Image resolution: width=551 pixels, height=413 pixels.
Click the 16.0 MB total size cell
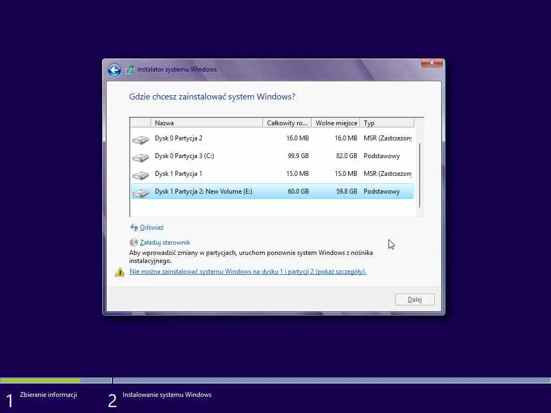coord(297,138)
